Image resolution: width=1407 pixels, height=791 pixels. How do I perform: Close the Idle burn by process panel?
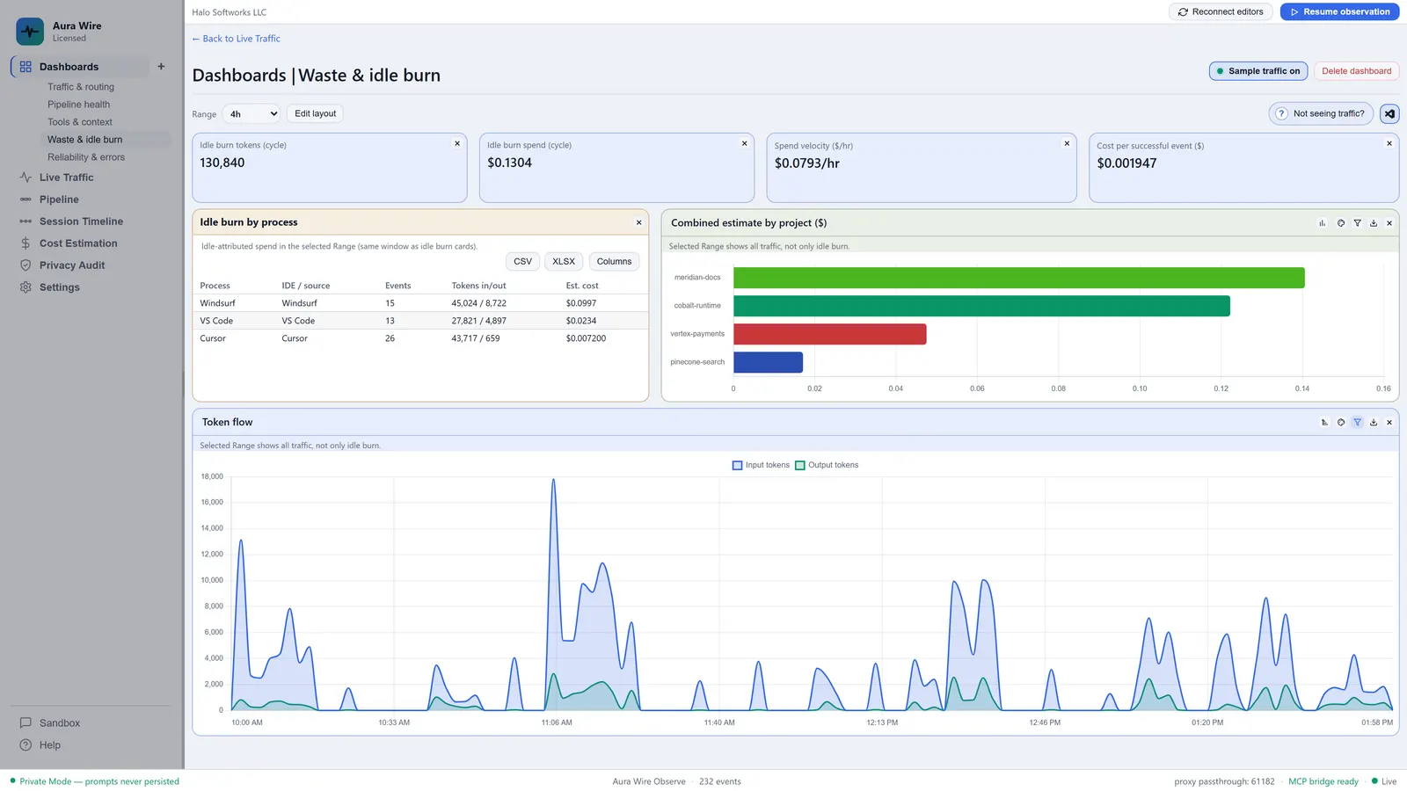(x=639, y=222)
